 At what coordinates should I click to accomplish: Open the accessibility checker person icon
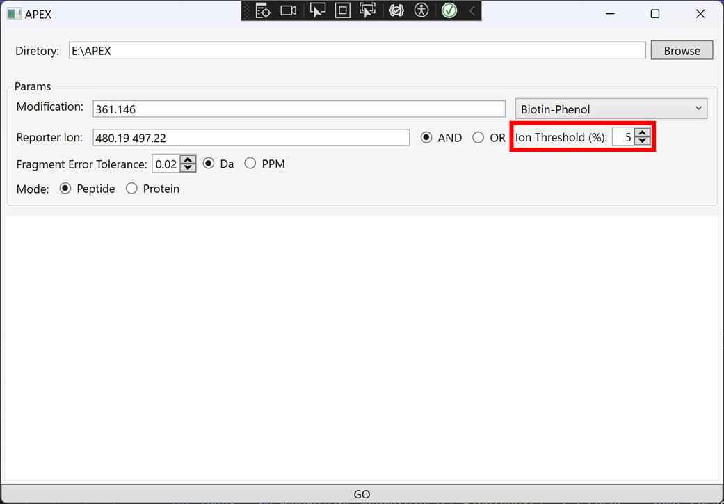421,10
